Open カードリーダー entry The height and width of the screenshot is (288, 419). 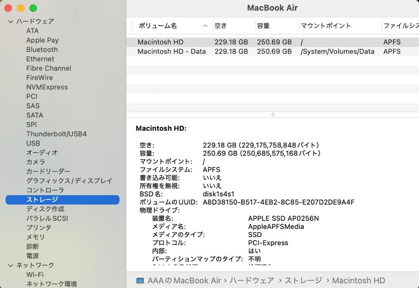[x=48, y=171]
